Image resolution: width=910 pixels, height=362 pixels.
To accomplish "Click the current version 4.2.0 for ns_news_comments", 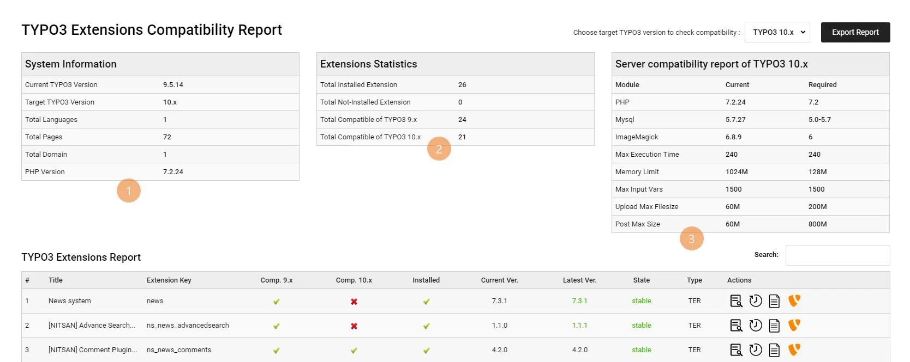I will coord(500,350).
